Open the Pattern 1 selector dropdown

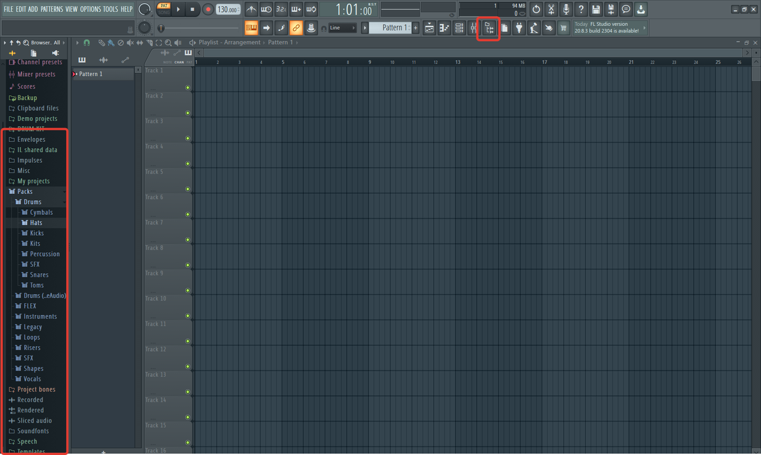tap(390, 28)
